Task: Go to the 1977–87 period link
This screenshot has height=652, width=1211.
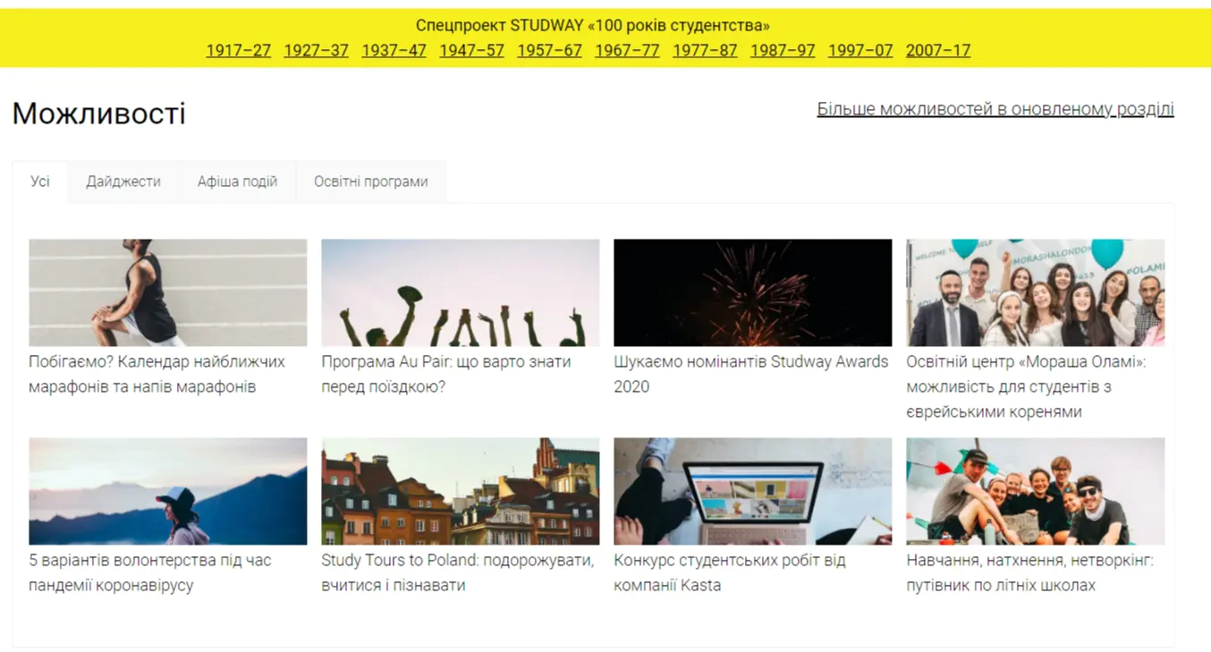Action: tap(705, 50)
